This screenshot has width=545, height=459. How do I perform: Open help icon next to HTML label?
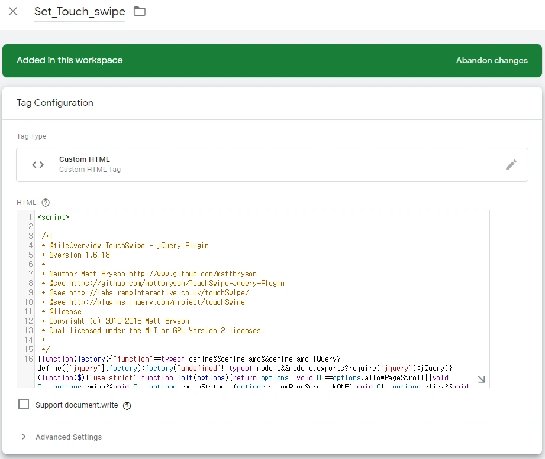click(x=46, y=203)
